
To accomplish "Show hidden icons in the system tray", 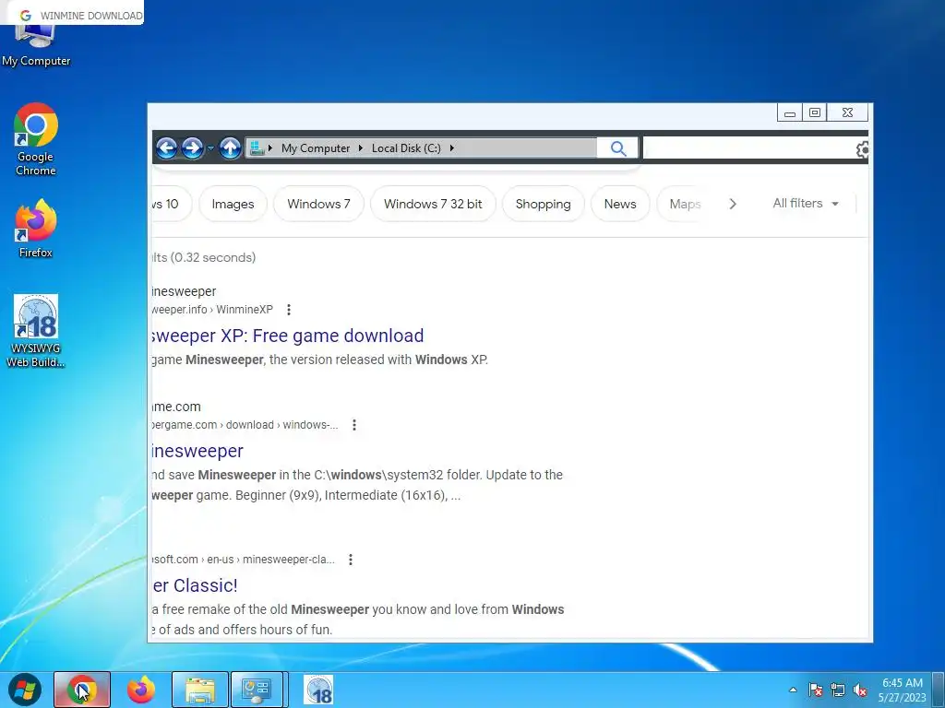I will pos(793,690).
